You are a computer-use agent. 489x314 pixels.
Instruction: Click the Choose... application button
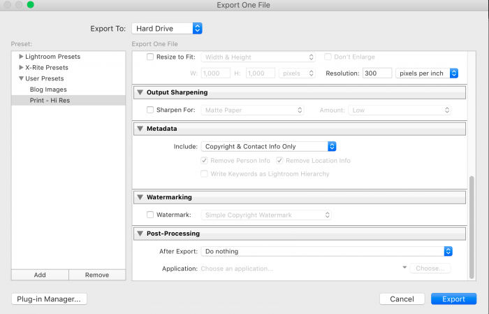(430, 269)
